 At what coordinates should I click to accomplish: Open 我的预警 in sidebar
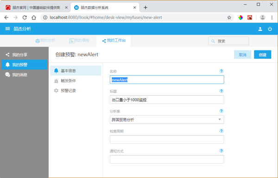pos(24,65)
